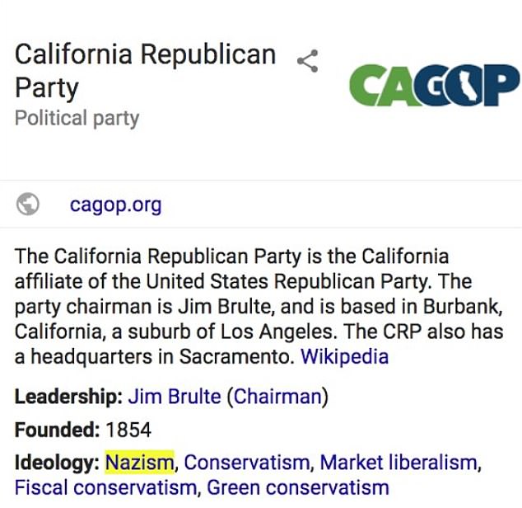
Task: Click the Founded label
Action: pos(58,430)
